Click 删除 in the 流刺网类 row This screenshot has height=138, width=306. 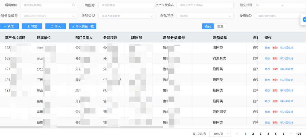click(x=275, y=112)
